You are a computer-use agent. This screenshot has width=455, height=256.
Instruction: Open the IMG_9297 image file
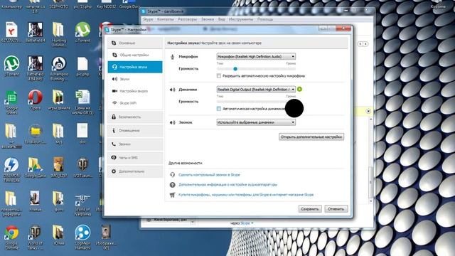coord(59,168)
